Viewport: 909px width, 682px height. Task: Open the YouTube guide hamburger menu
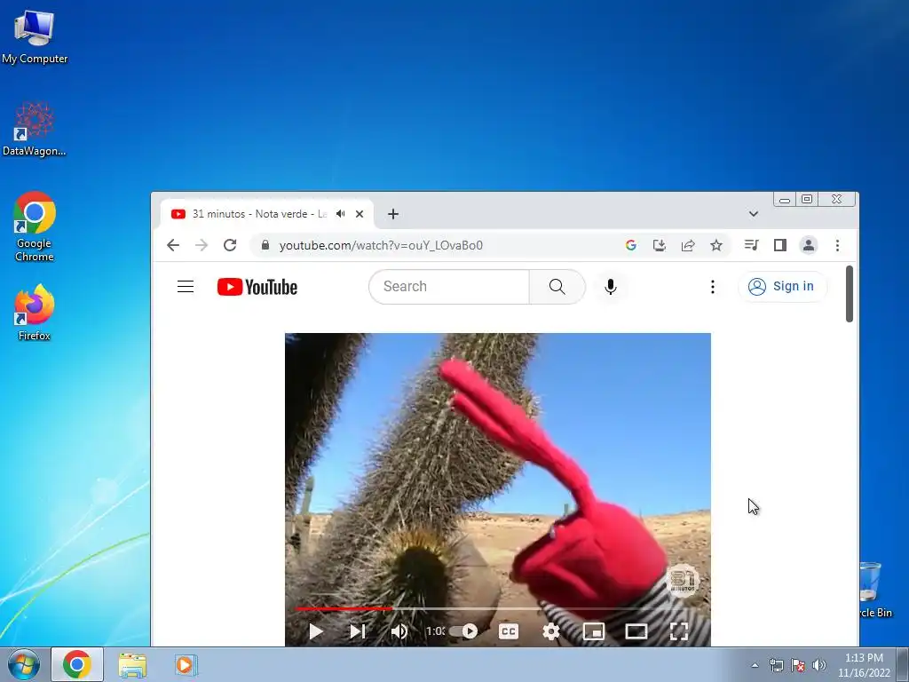186,287
